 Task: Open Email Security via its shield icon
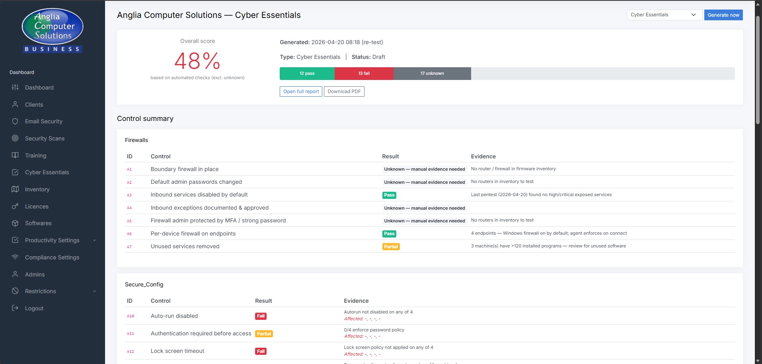15,121
